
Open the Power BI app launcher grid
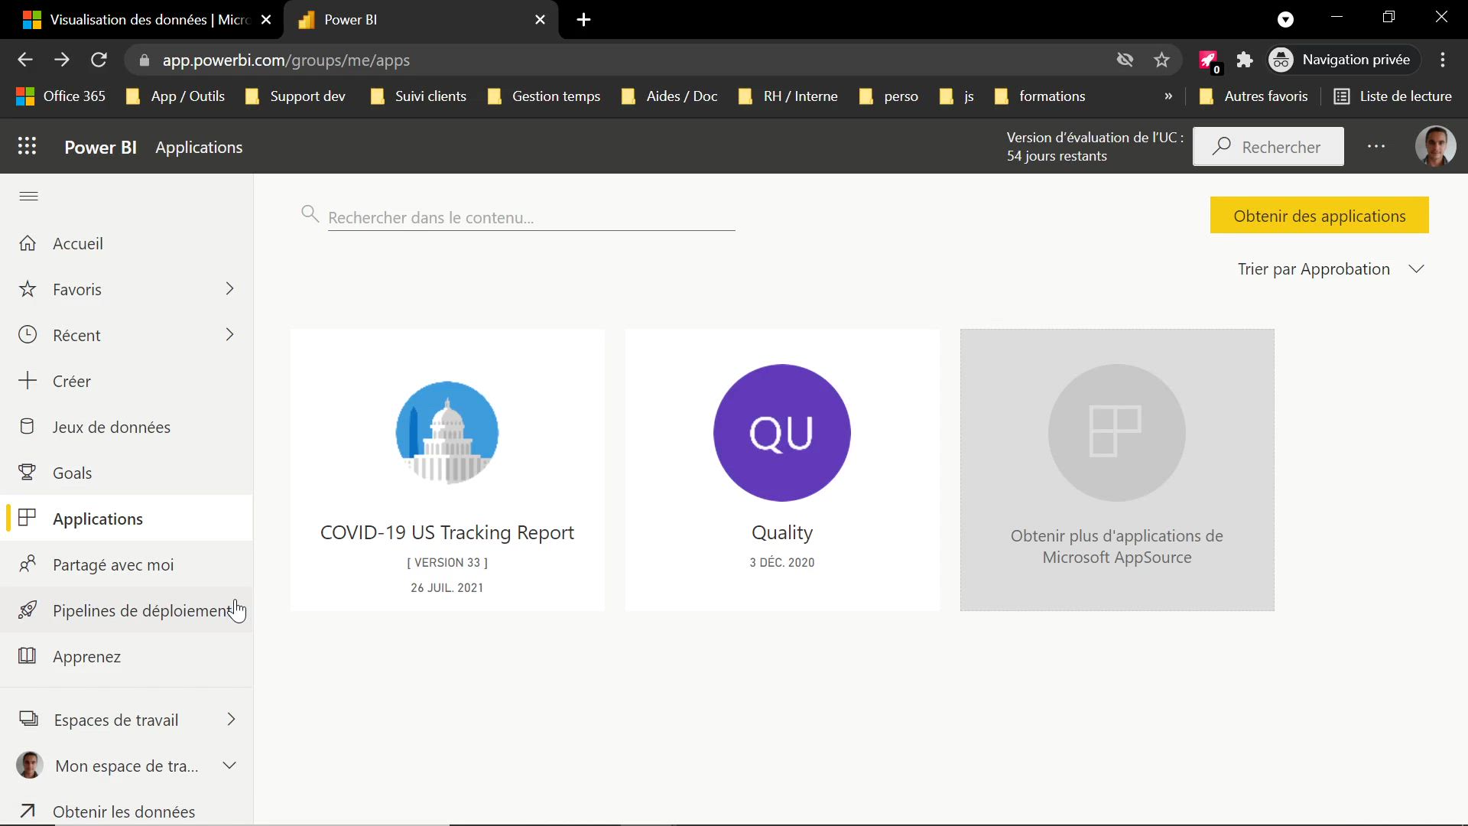click(x=28, y=147)
